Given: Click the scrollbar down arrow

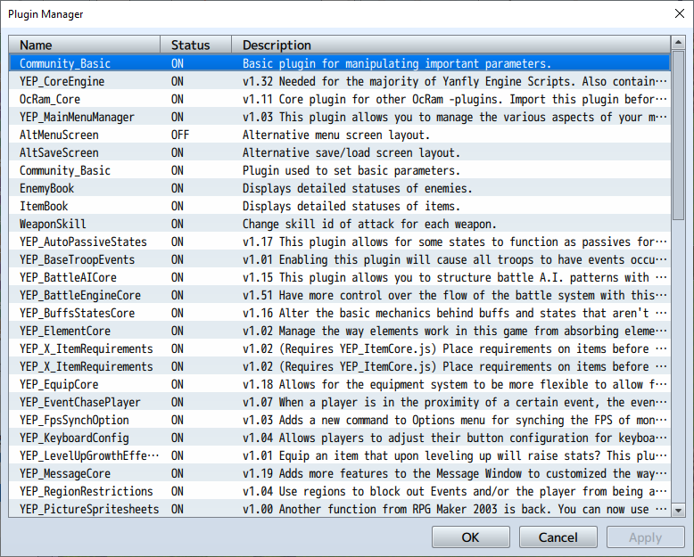Looking at the screenshot, I should (x=678, y=511).
